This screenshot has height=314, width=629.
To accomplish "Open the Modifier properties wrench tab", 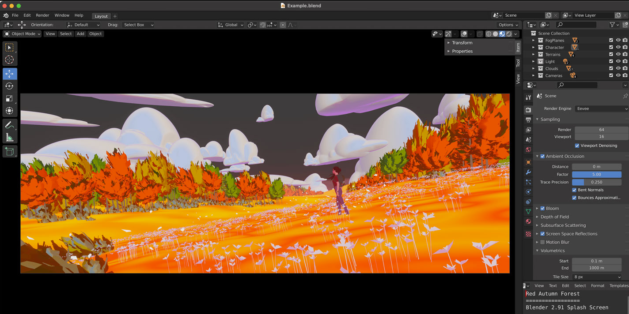I will (528, 172).
